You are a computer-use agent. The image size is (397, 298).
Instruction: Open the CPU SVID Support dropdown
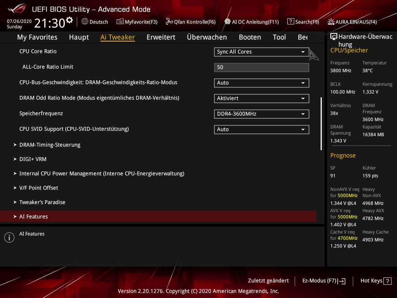pyautogui.click(x=262, y=130)
